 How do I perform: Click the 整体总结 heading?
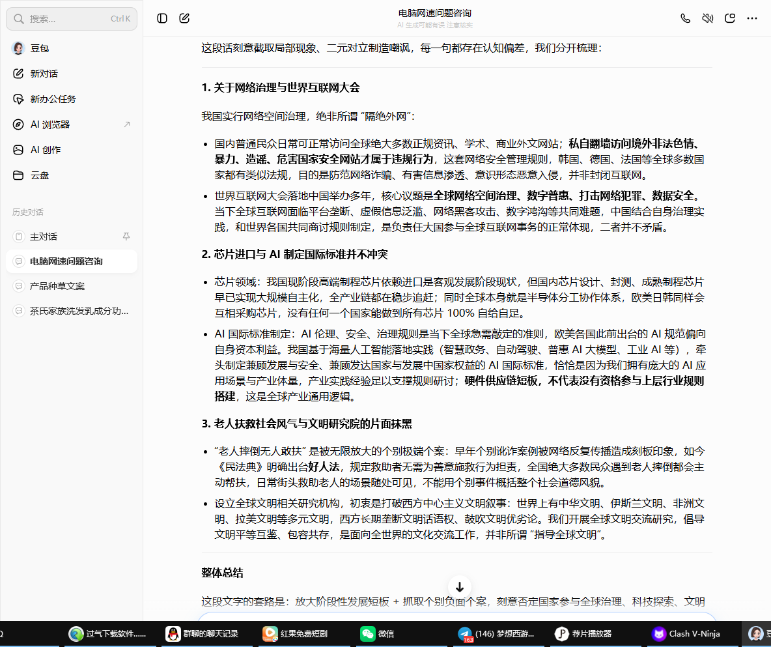222,573
